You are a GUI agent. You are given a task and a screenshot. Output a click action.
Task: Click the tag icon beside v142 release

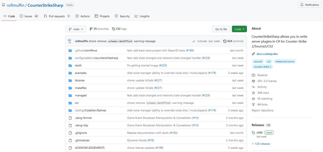pos(253,133)
